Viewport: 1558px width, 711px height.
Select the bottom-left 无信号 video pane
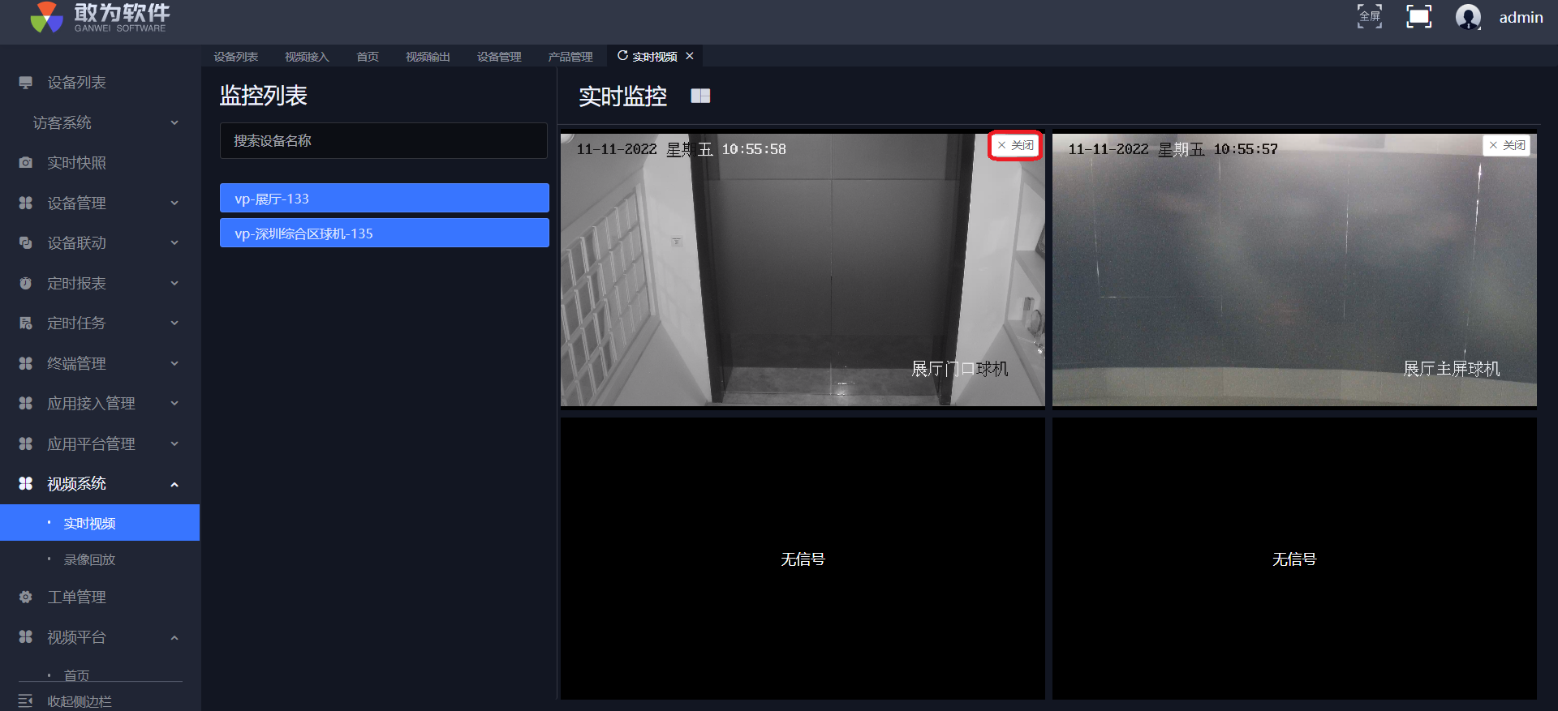click(803, 559)
